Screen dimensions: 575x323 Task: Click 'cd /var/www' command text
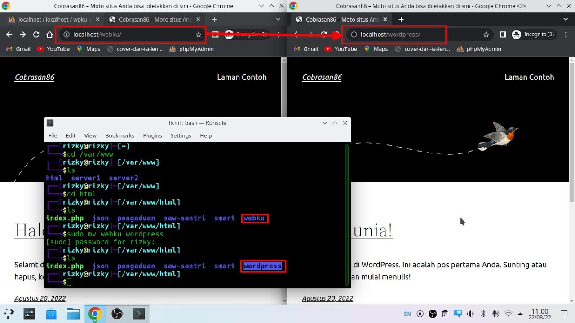pyautogui.click(x=90, y=154)
